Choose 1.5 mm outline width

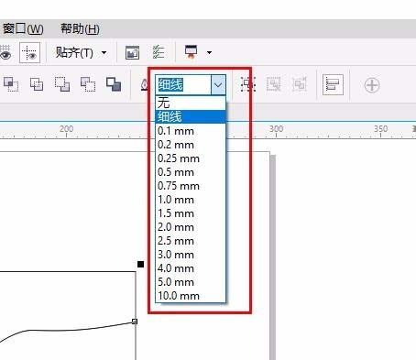191,213
